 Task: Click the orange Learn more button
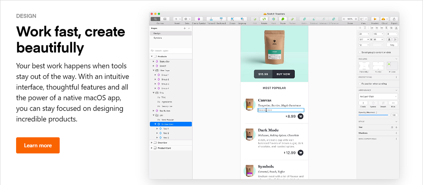tap(38, 145)
